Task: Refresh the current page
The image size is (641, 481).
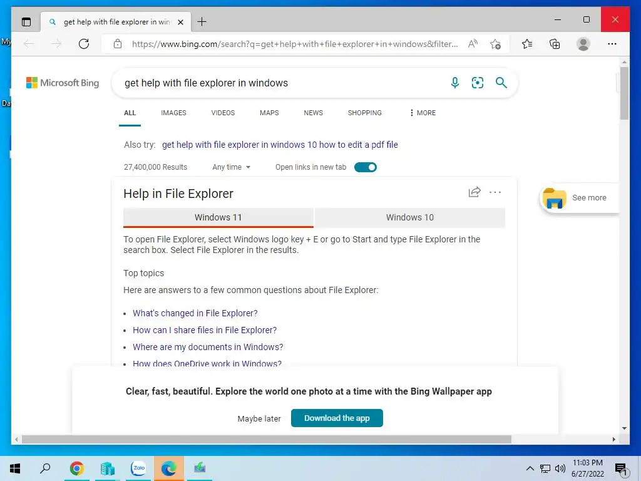Action: pos(84,44)
